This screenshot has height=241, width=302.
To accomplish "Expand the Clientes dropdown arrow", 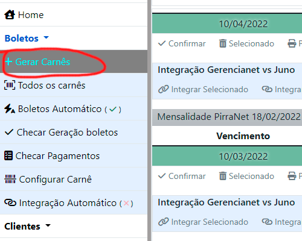I will [48, 225].
